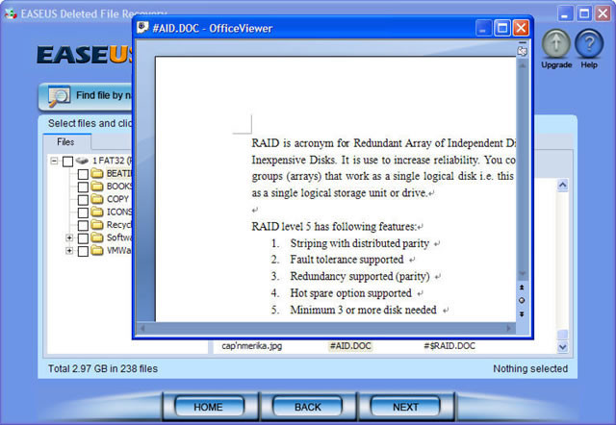The height and width of the screenshot is (425, 616).
Task: Click the Upgrade arrow icon
Action: pyautogui.click(x=556, y=43)
